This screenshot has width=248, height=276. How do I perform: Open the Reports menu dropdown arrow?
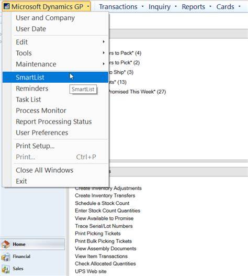point(210,6)
